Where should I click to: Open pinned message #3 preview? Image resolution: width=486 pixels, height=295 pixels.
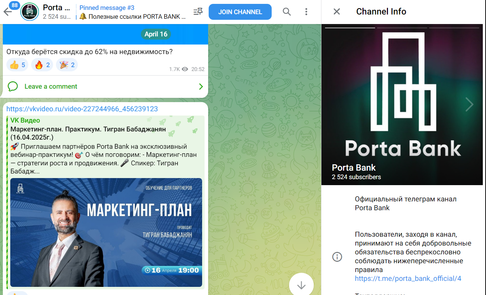coord(133,12)
